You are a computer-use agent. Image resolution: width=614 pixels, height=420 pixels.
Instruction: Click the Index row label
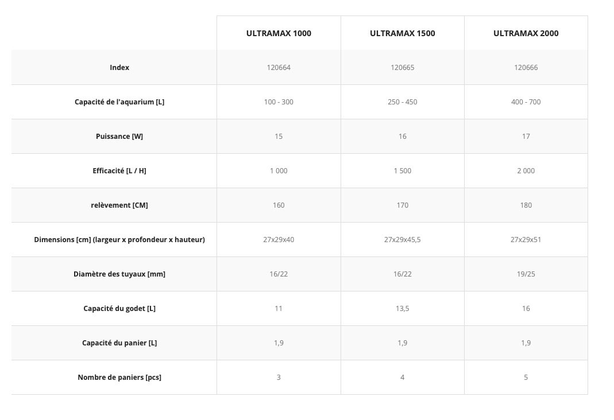[x=119, y=67]
